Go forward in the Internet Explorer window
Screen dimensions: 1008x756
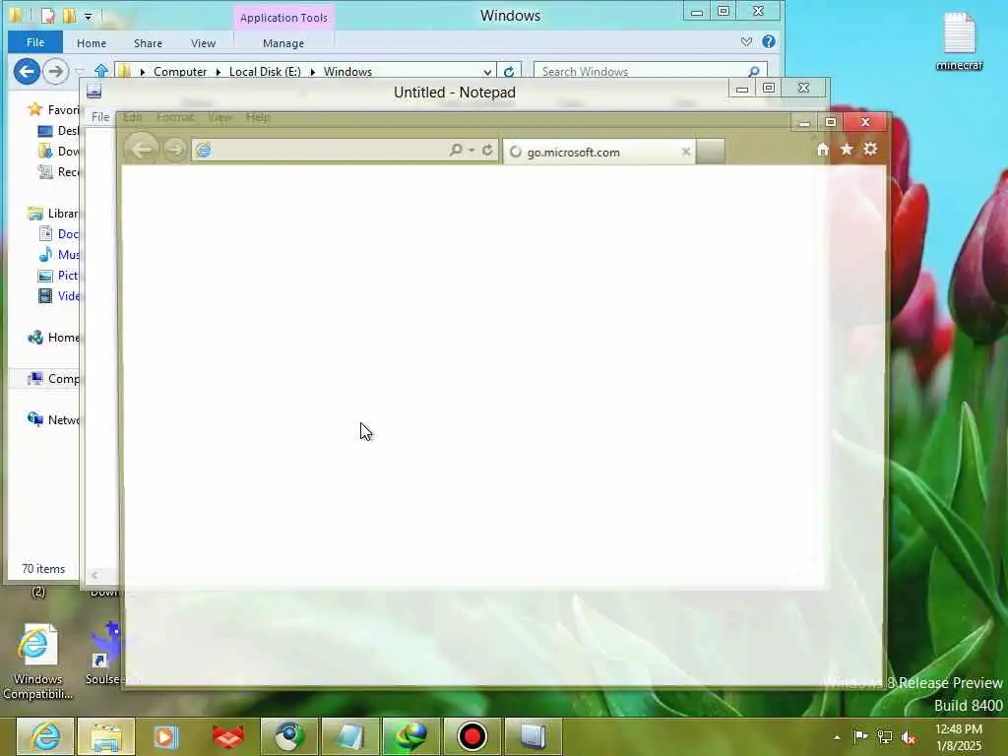(174, 150)
